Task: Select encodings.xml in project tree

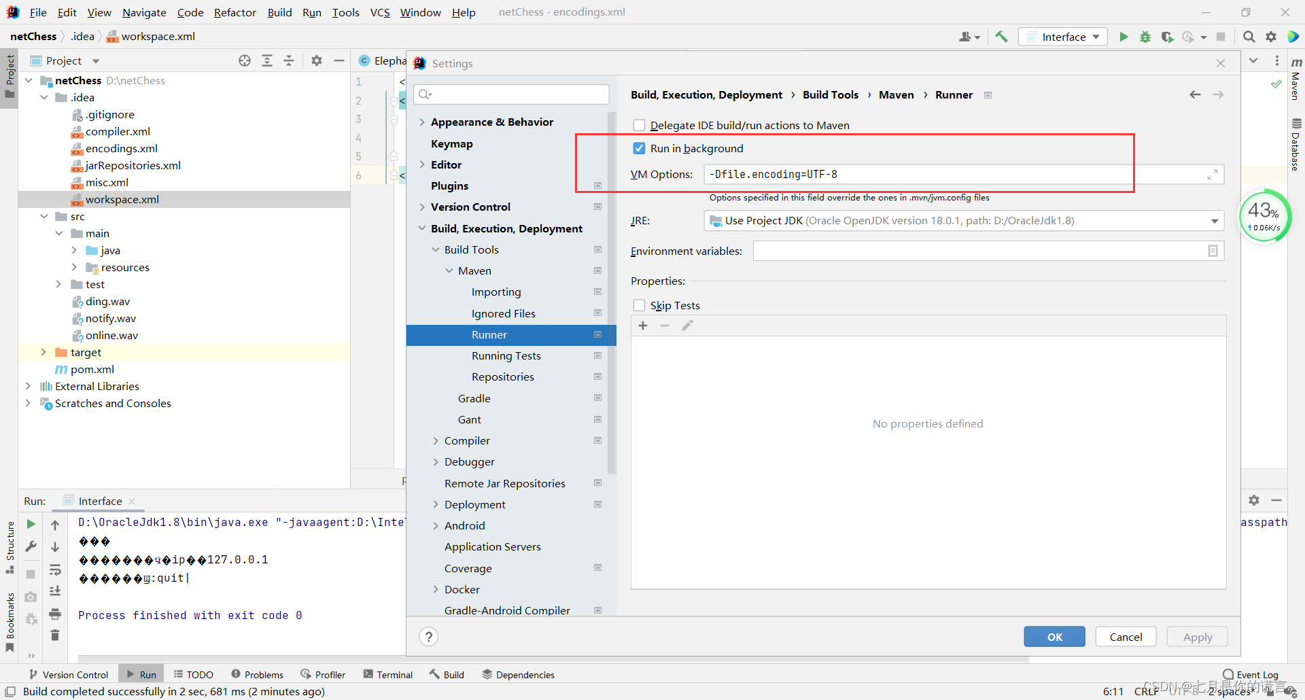Action: coord(121,148)
